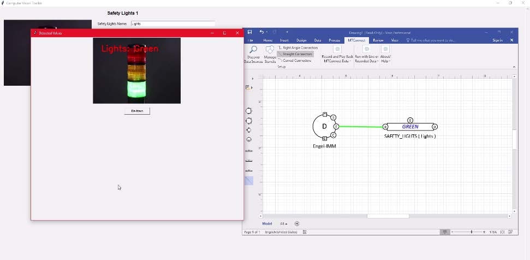The width and height of the screenshot is (530, 260).
Task: Open Manage Stencils in the ribbon
Action: [270, 53]
